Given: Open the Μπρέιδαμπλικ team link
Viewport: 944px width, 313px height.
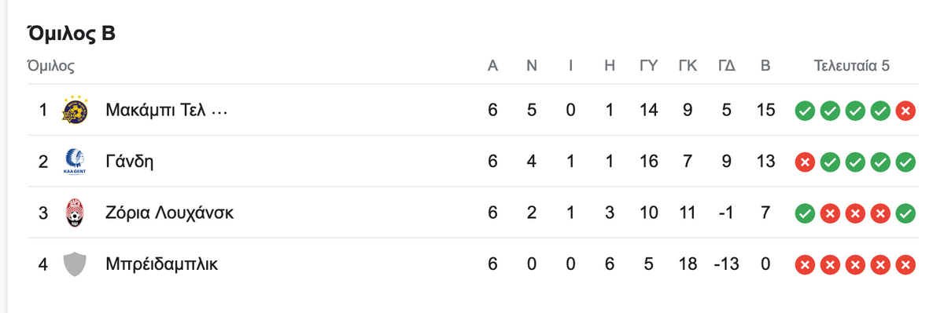Looking at the screenshot, I should pyautogui.click(x=161, y=264).
